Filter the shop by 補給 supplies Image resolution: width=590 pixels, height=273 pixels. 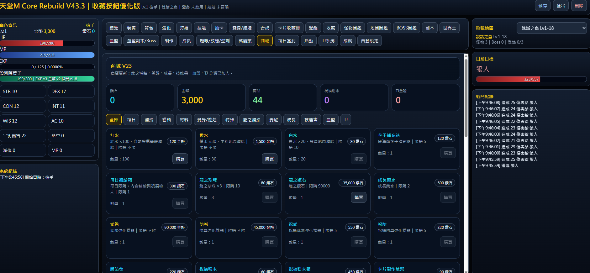(x=149, y=120)
